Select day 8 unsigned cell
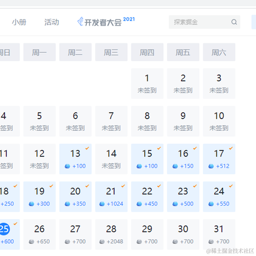The height and width of the screenshot is (256, 256). [x=147, y=121]
